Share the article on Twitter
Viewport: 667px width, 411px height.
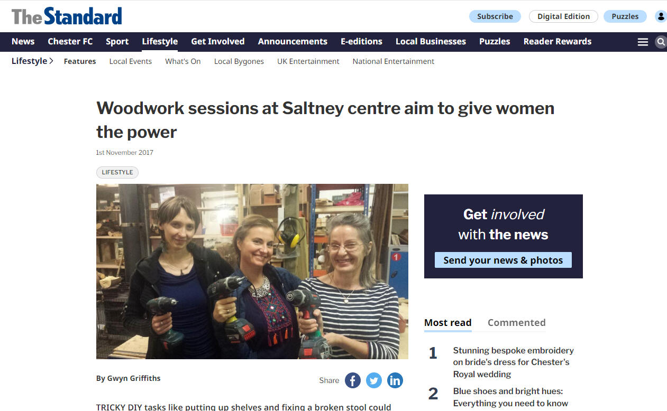pyautogui.click(x=374, y=380)
